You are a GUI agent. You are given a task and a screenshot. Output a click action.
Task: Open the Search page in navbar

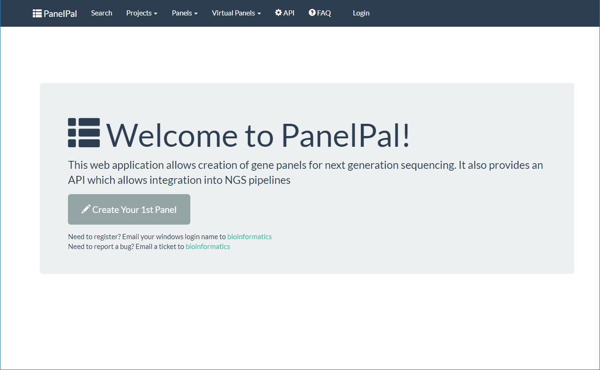102,13
